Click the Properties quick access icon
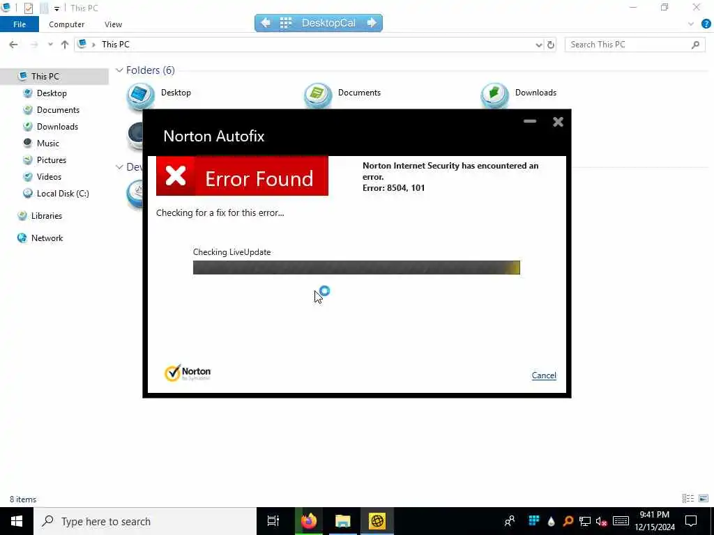 click(x=28, y=8)
